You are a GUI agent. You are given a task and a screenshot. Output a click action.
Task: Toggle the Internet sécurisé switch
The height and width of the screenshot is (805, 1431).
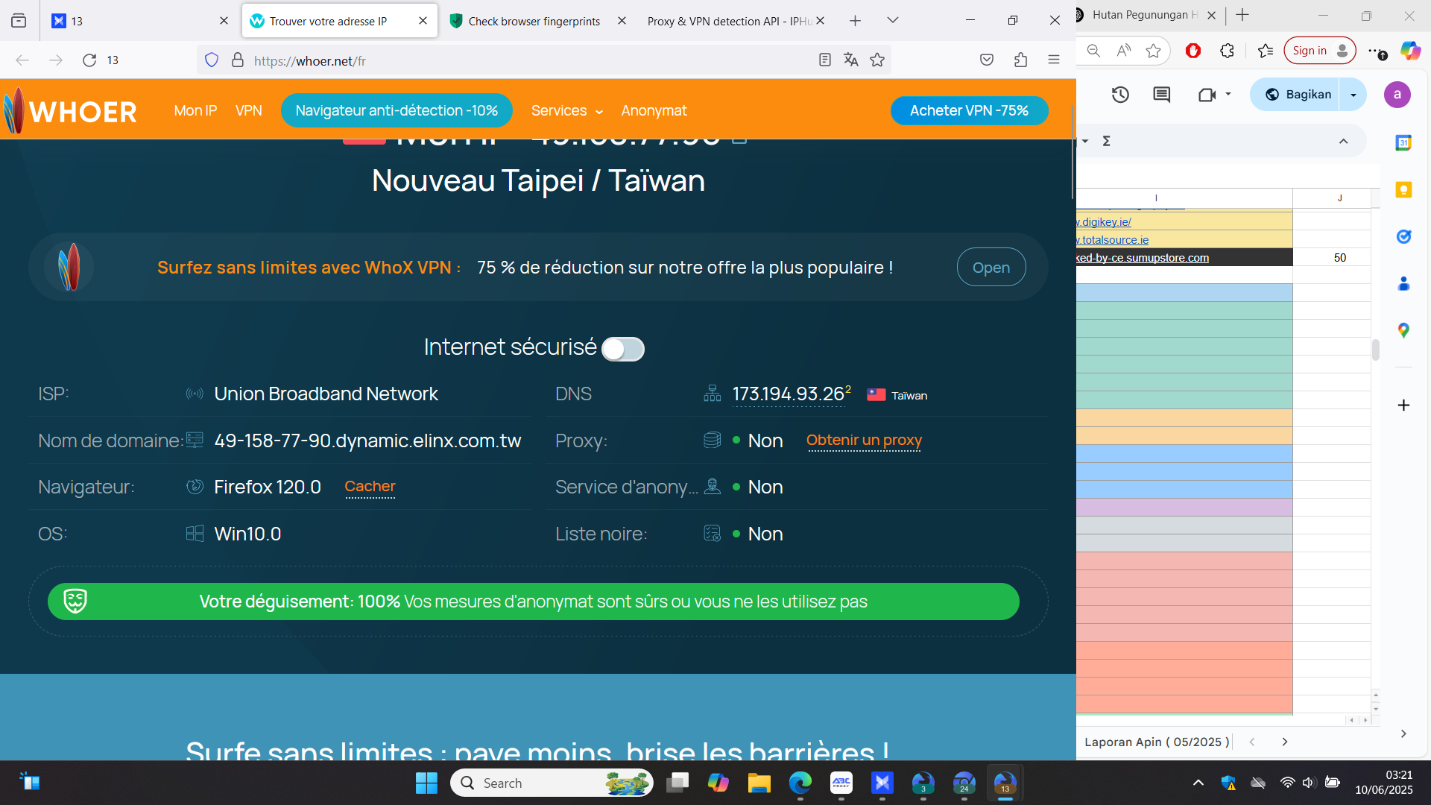[x=623, y=349]
